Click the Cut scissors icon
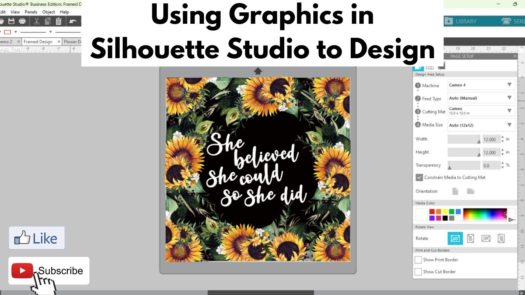The width and height of the screenshot is (525, 295). tap(37, 21)
